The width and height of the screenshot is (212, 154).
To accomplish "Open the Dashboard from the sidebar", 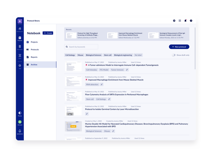I will point(20,29).
